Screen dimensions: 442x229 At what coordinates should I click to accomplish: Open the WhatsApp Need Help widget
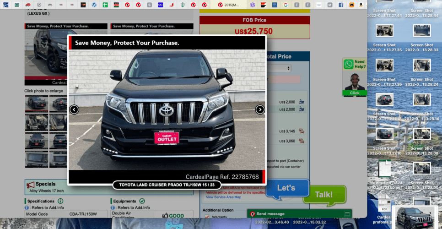coord(355,76)
